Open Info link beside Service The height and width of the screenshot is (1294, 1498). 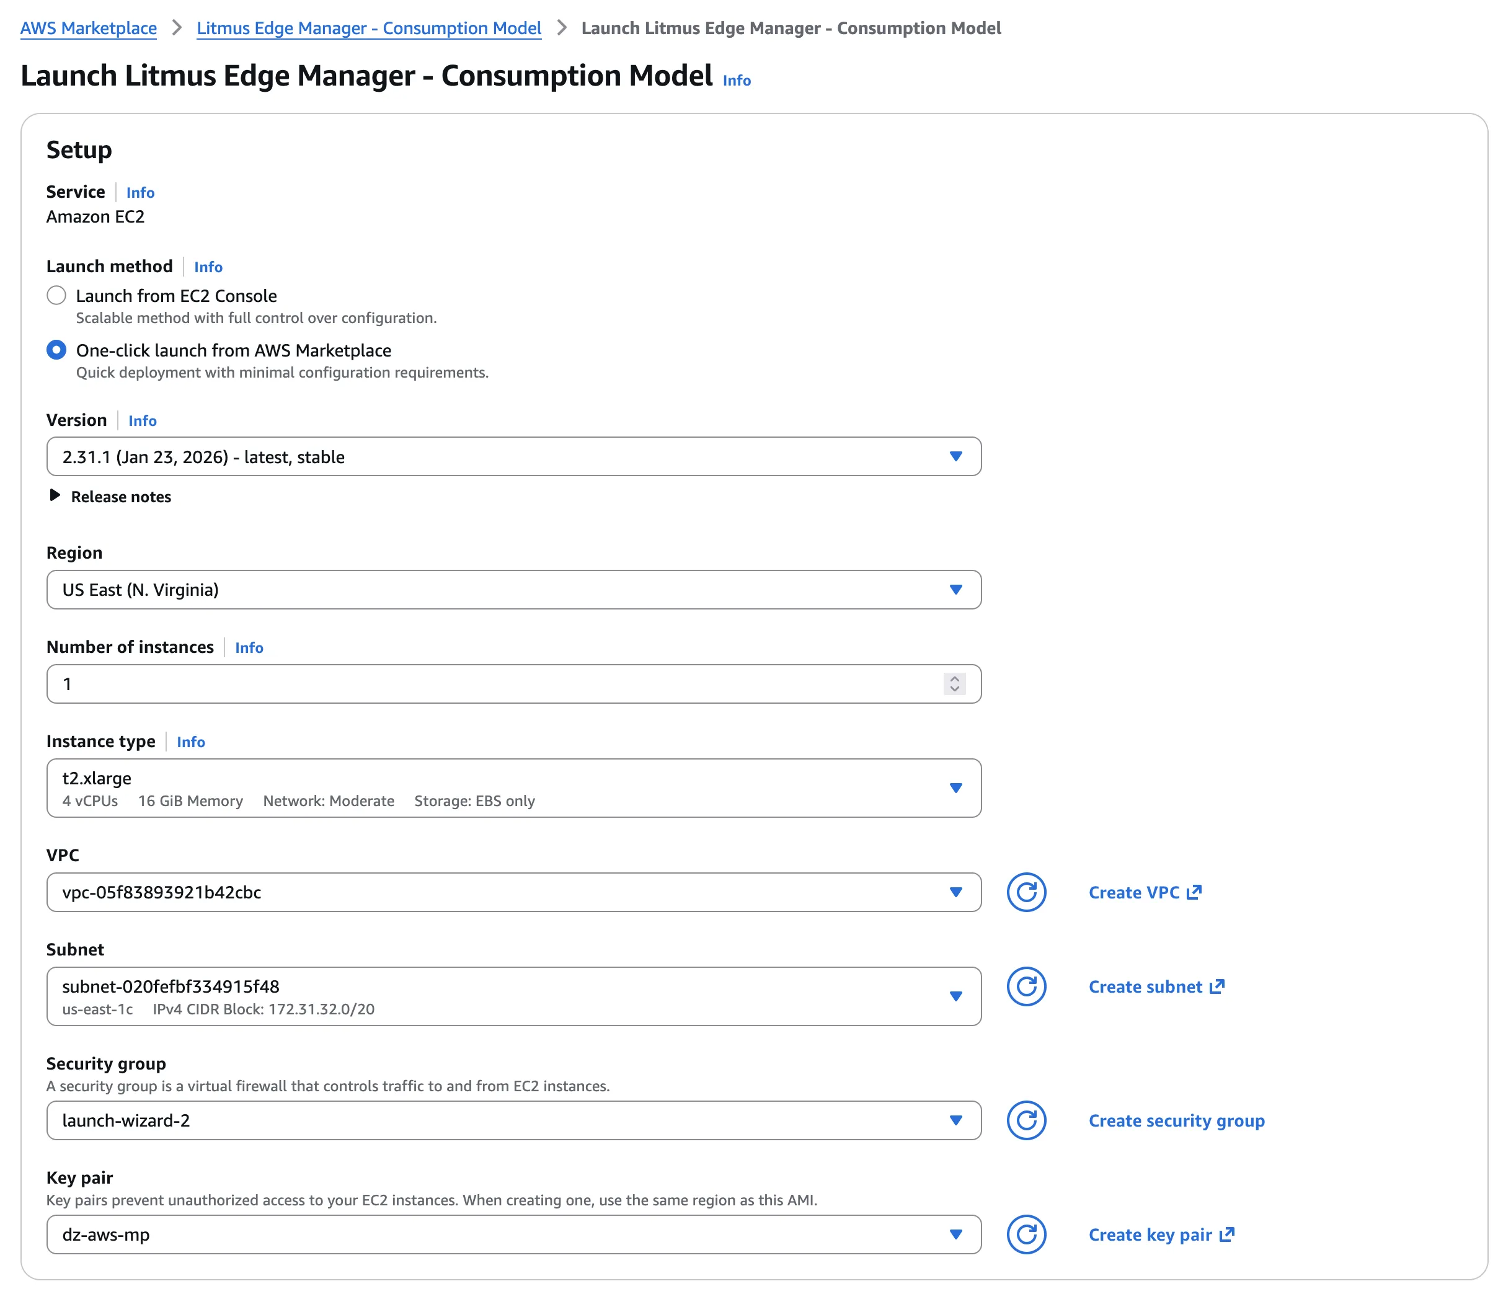pos(140,192)
